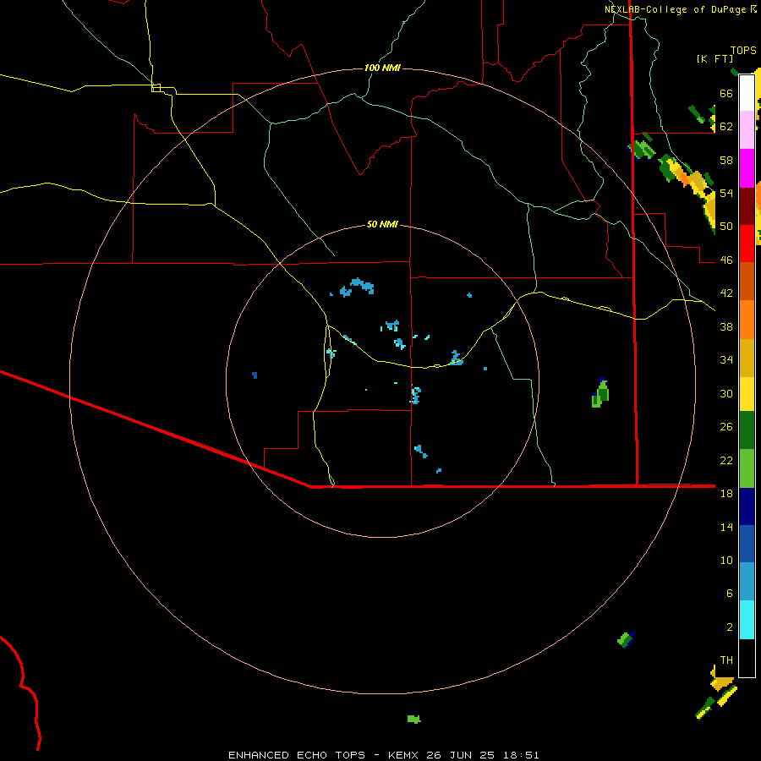
Task: Choose the bright orange legend swatch
Action: coord(747,319)
